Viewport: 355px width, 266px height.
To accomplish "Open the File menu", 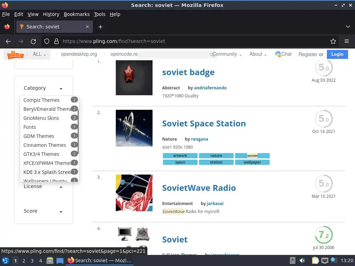I will [6, 14].
